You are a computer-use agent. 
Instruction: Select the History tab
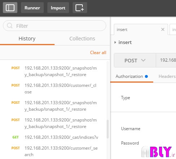coord(27,39)
